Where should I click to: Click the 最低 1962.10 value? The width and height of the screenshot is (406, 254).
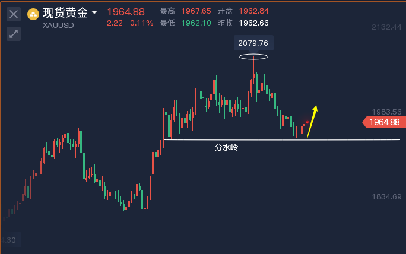(196, 23)
